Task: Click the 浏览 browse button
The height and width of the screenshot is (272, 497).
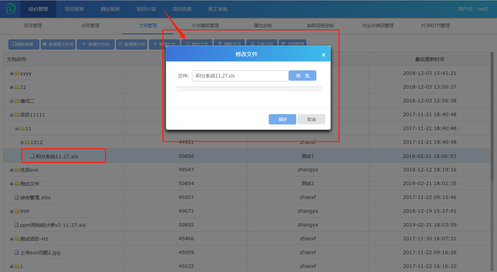Action: pyautogui.click(x=302, y=76)
